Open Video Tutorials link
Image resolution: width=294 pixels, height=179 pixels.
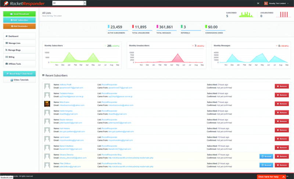(x=19, y=80)
